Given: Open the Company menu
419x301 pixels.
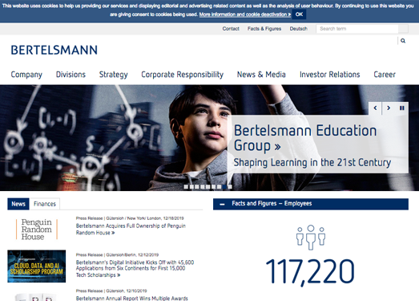Looking at the screenshot, I should (x=26, y=75).
